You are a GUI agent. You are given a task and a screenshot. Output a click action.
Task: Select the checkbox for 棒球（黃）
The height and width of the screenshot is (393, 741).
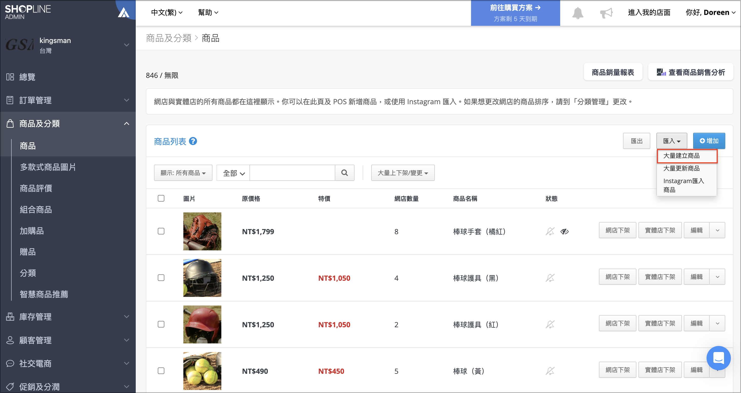tap(161, 370)
